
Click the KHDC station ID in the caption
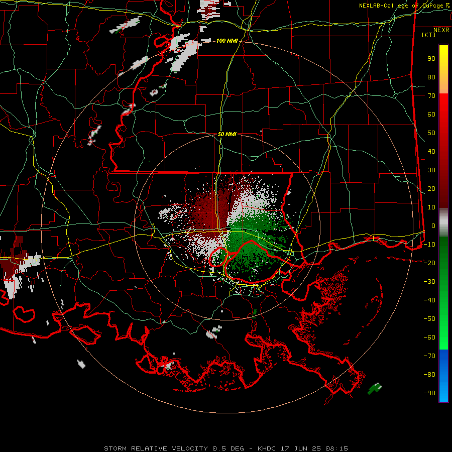pos(268,448)
